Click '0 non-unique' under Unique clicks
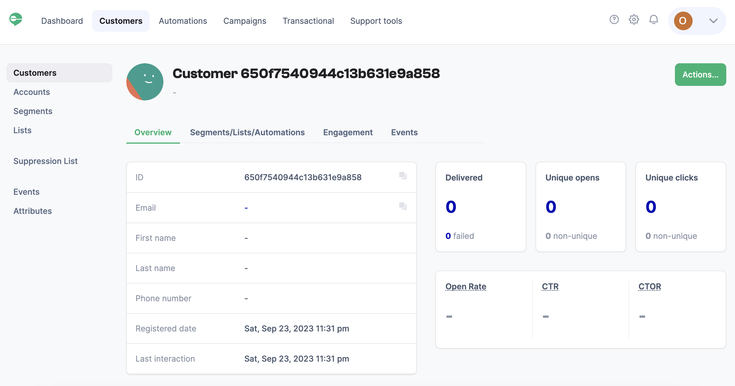Screen dimensions: 735x386 (x=671, y=236)
